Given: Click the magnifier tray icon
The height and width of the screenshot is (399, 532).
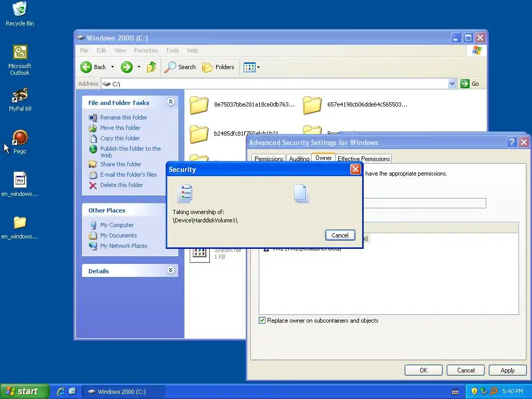Looking at the screenshot, I should pos(494,392).
